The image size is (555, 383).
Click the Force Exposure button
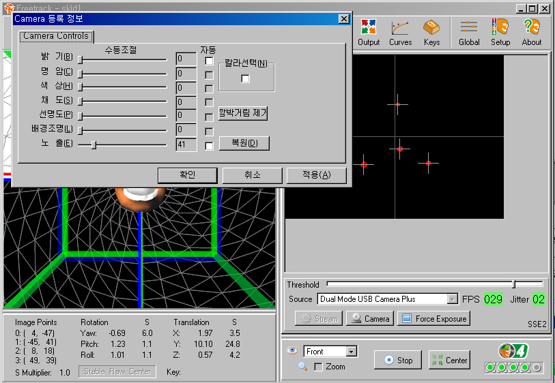point(433,318)
